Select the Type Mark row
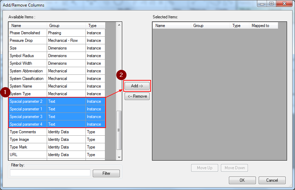Image resolution: width=295 pixels, height=190 pixels. [57, 147]
